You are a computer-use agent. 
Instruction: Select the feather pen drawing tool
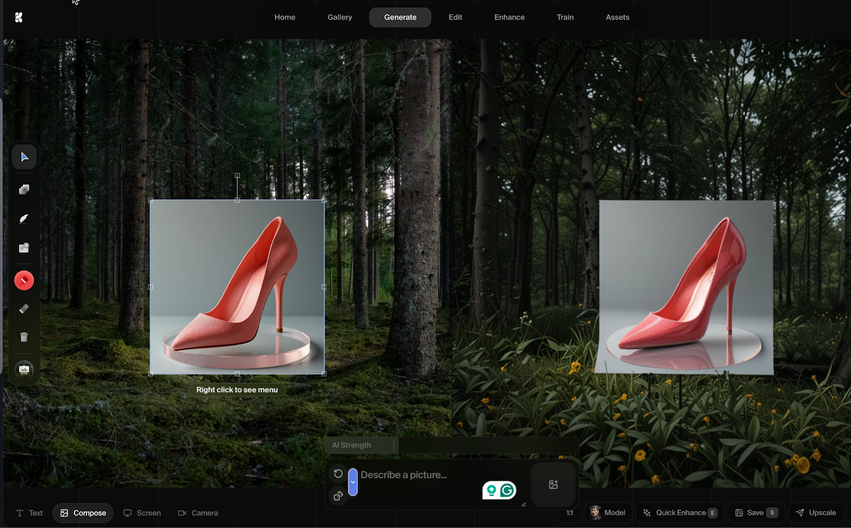pos(24,219)
